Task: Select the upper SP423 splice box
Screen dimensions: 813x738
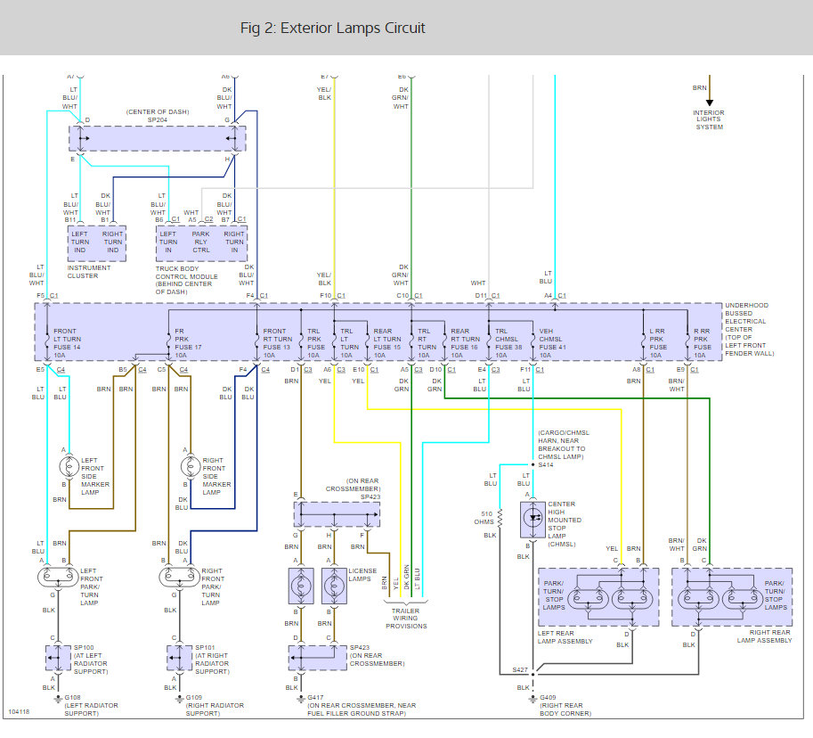Action: pos(337,514)
